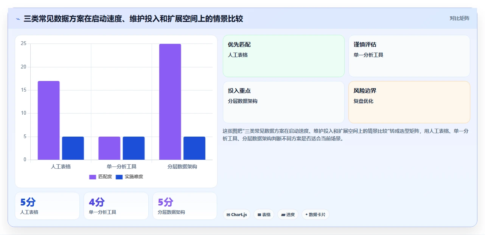Open the 谨慎评估 card

click(409, 56)
